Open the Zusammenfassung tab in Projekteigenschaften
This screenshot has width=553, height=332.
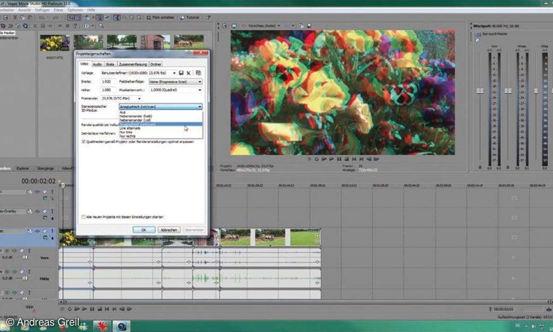pos(133,64)
